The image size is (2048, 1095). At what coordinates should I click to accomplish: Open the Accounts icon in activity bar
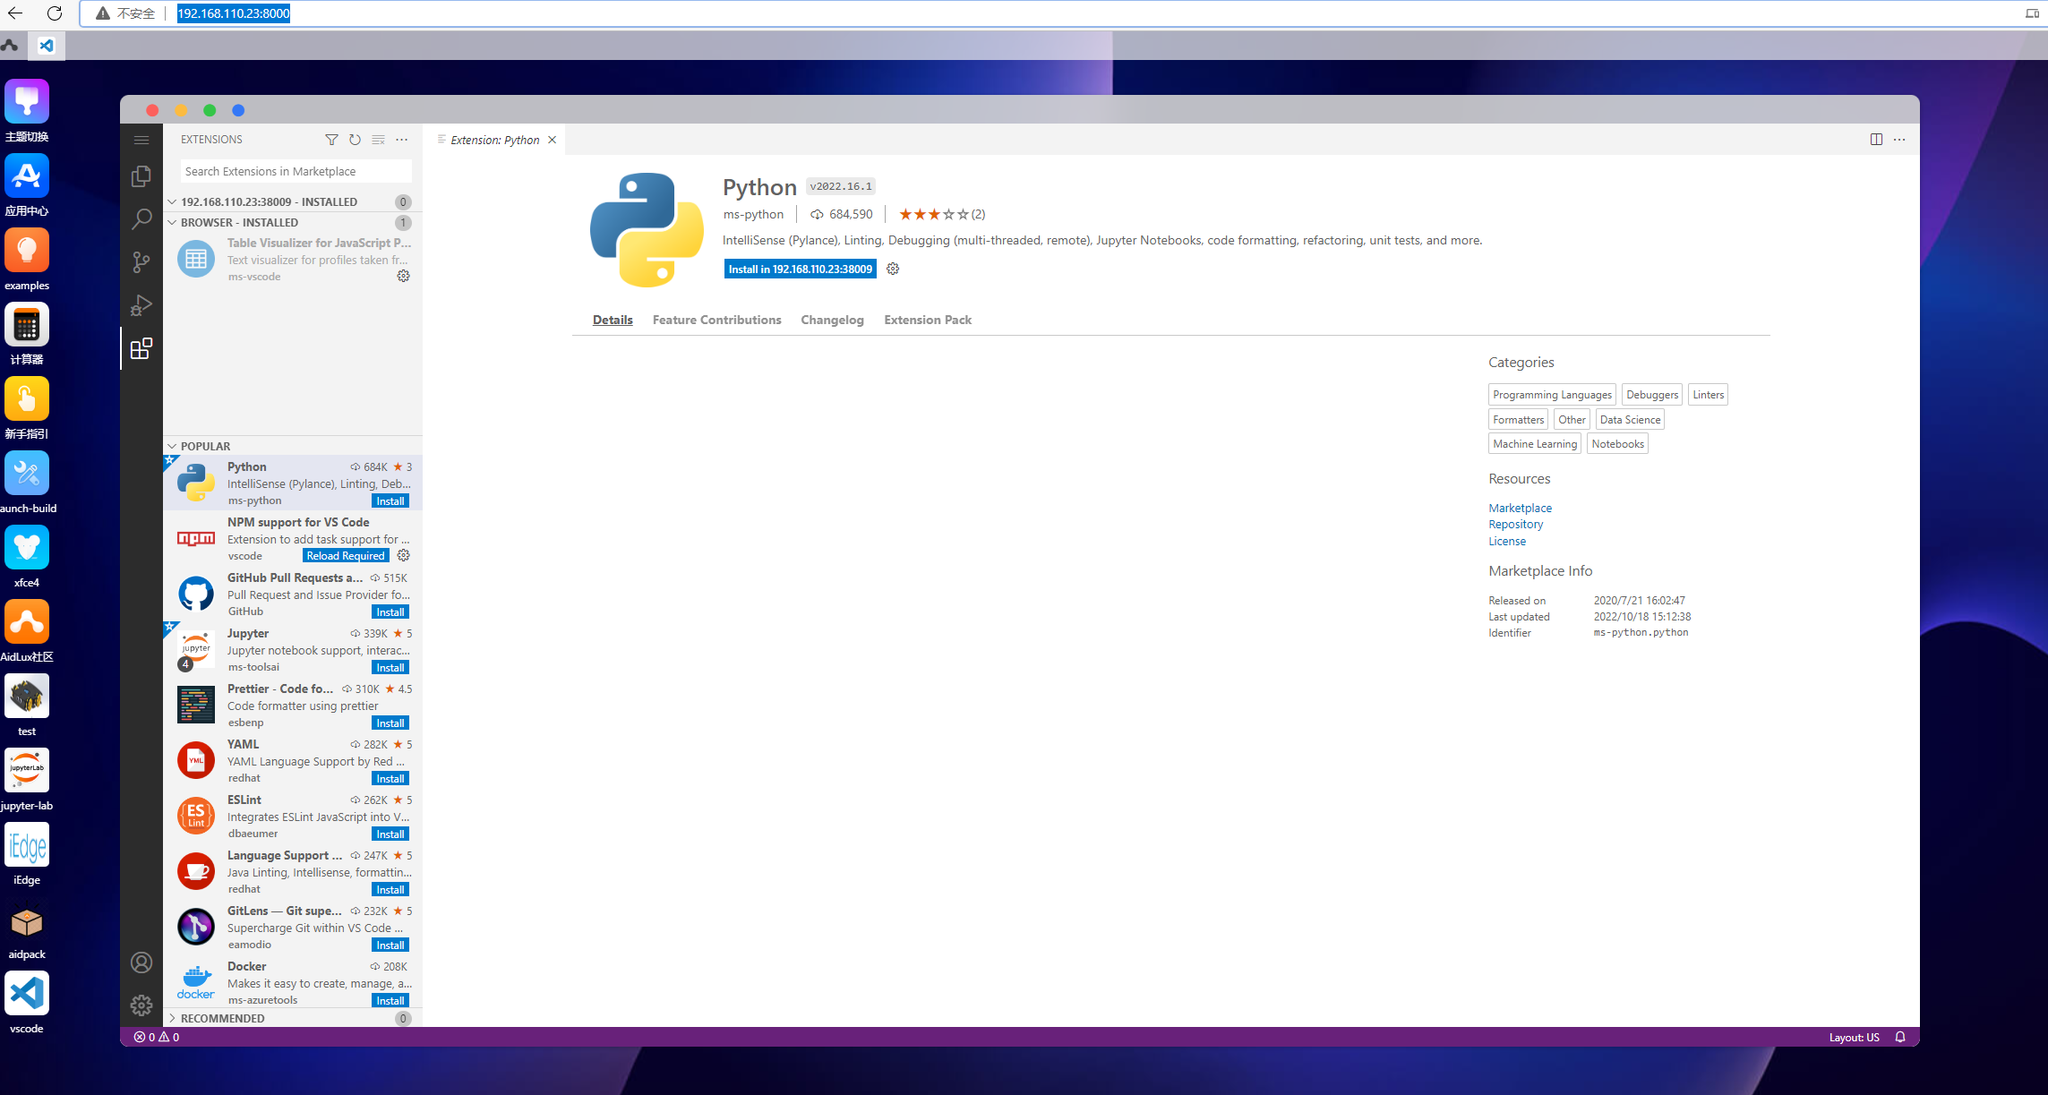click(x=141, y=962)
